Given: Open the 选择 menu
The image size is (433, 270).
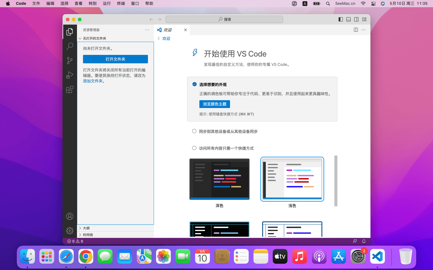Looking at the screenshot, I should click(64, 4).
